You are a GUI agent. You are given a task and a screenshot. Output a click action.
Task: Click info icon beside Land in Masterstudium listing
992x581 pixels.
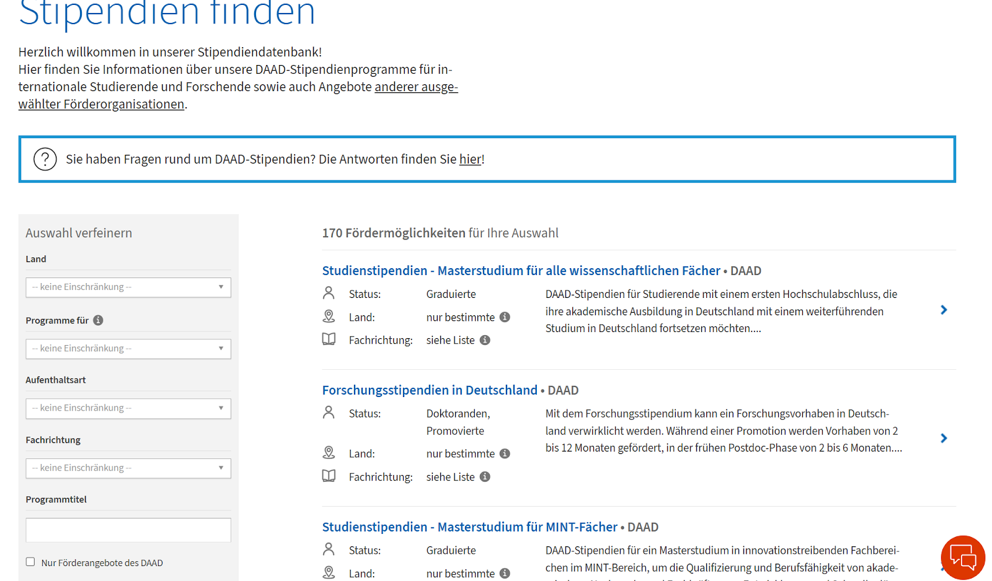505,317
